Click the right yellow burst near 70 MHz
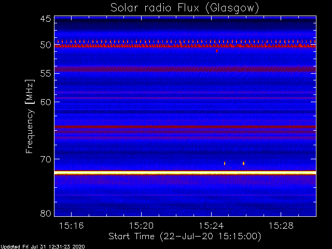 pyautogui.click(x=243, y=163)
